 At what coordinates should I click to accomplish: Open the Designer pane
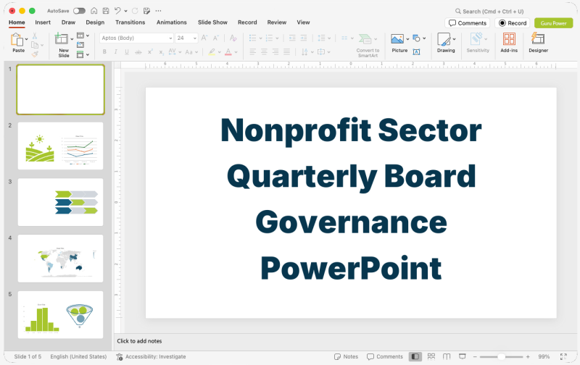(538, 39)
